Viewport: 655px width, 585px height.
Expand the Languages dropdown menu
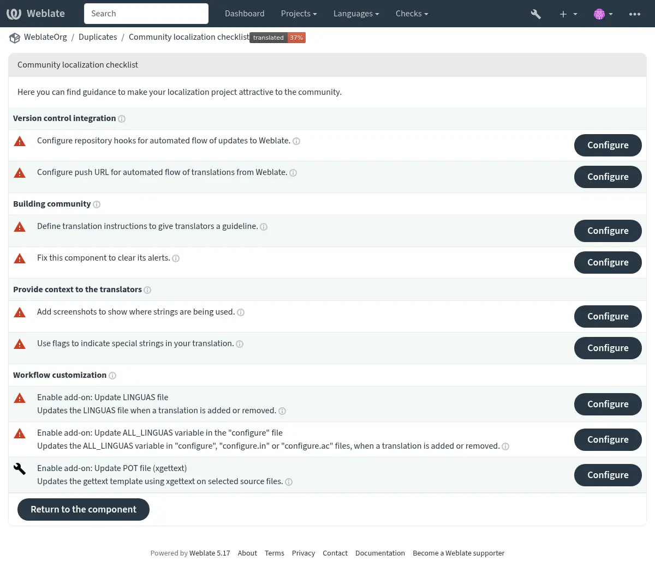tap(356, 14)
